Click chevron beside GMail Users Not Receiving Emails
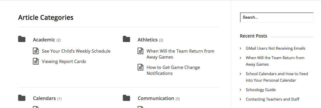Viewport: 321px width, 108px height. click(241, 48)
